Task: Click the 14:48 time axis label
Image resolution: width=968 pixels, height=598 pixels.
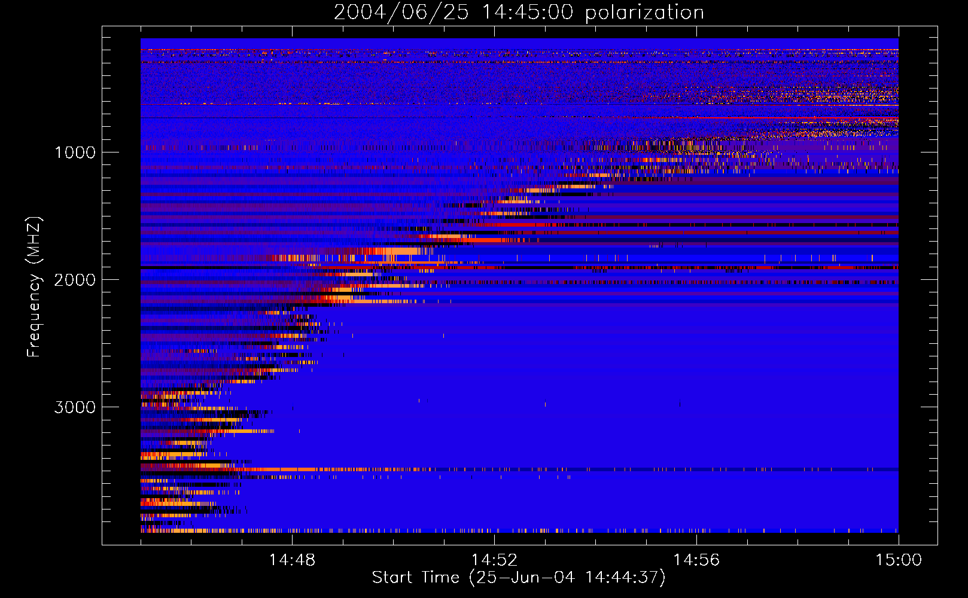Action: coord(292,560)
